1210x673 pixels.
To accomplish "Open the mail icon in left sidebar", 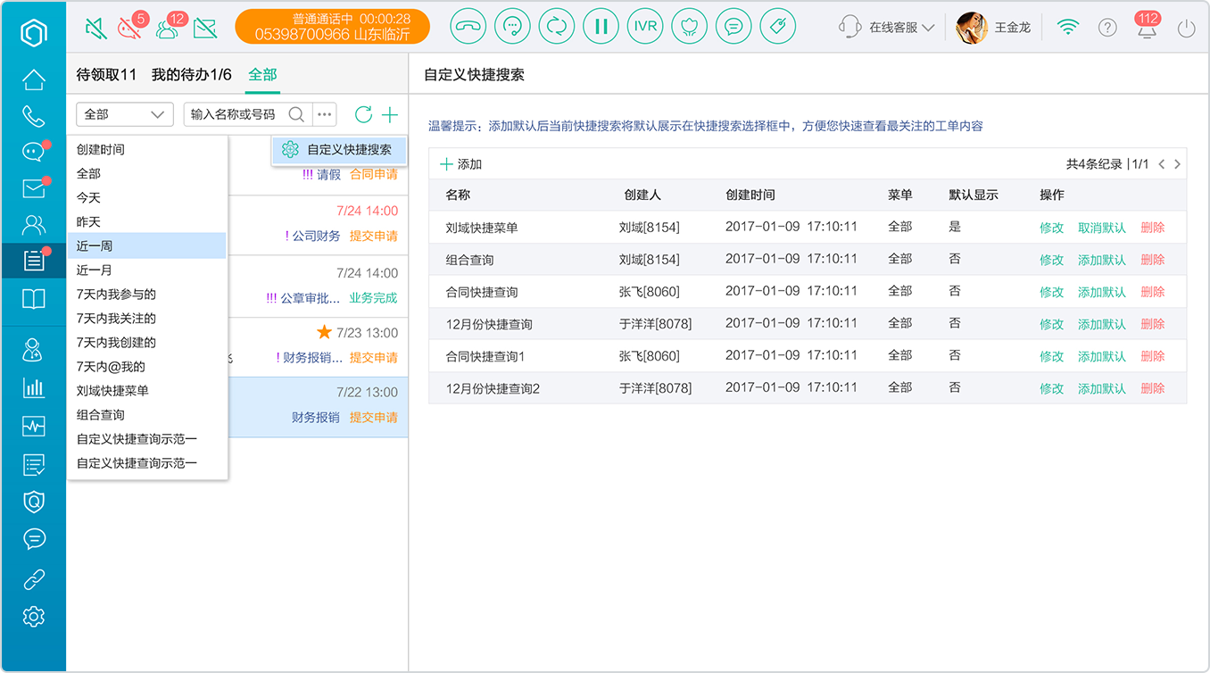I will (33, 188).
